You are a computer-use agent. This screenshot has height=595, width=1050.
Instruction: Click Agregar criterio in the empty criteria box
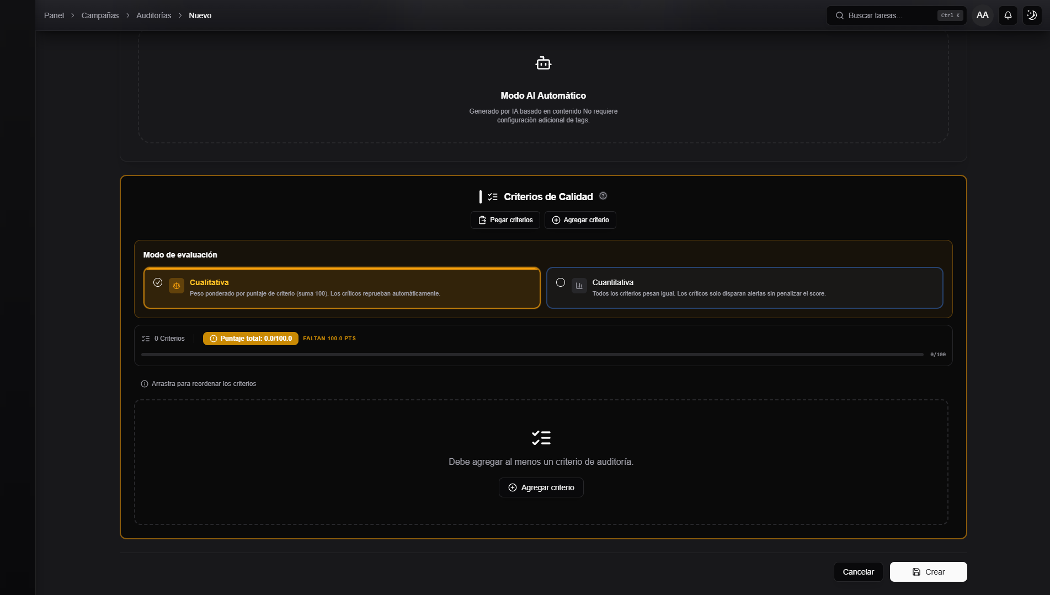coord(541,487)
